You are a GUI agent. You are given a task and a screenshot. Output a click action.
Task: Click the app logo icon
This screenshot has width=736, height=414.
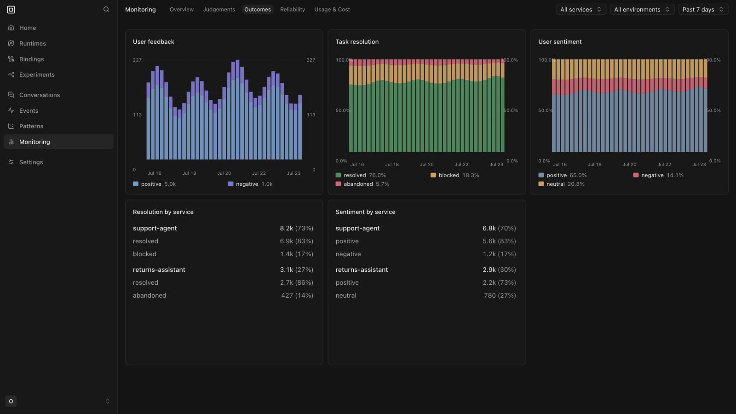tap(11, 9)
